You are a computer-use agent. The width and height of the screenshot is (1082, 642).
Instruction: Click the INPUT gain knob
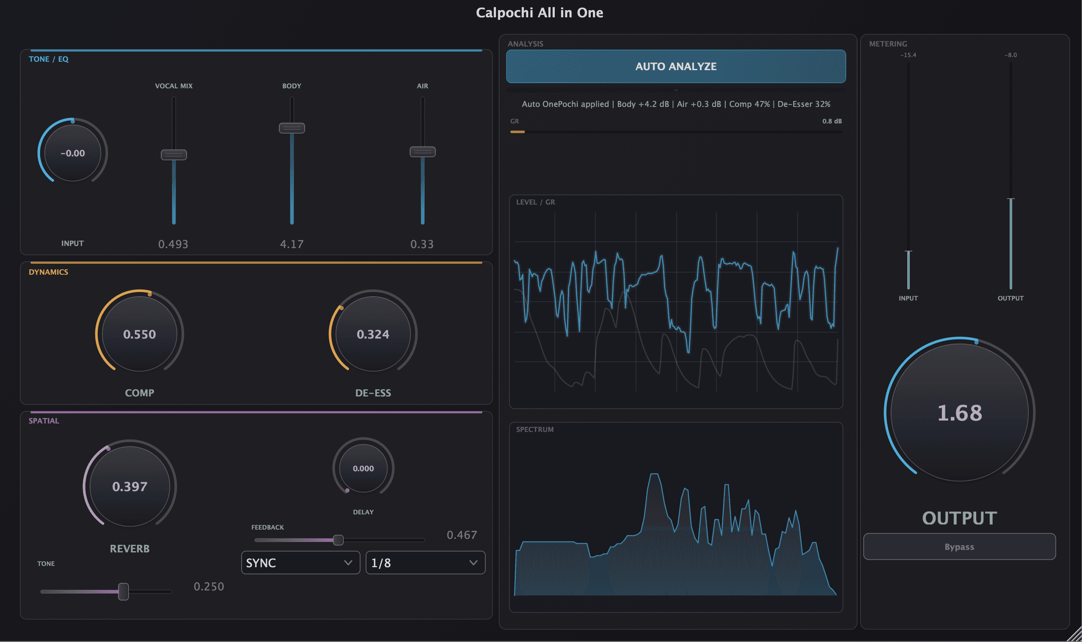coord(72,153)
